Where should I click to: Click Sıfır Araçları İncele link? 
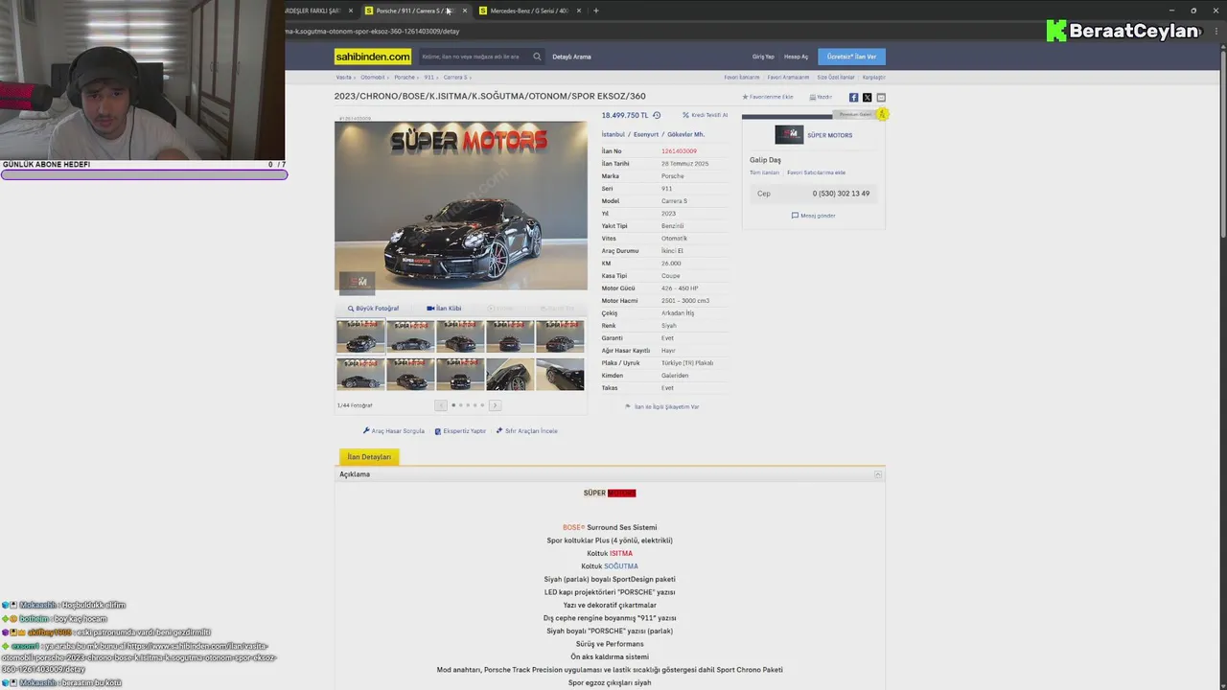click(x=526, y=431)
